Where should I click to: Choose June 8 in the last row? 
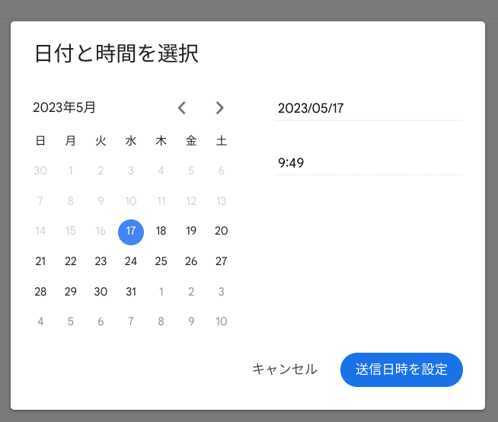(161, 321)
